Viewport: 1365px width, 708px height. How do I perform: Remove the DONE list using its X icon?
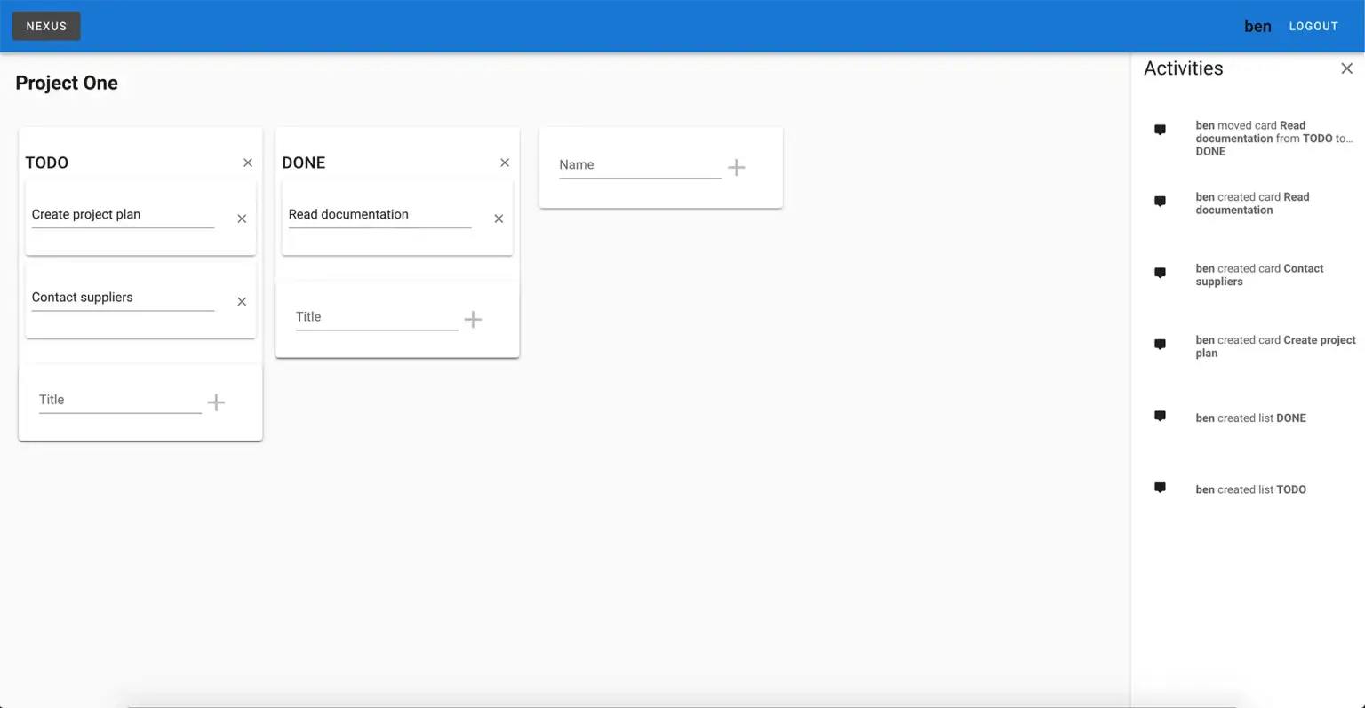505,163
